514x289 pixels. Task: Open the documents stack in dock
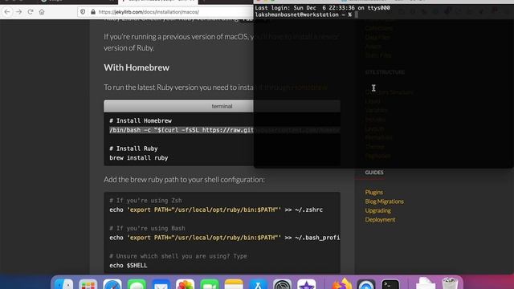tap(426, 283)
